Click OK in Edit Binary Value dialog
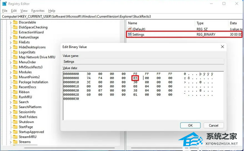Screen dimensions: 244x151 190,125
